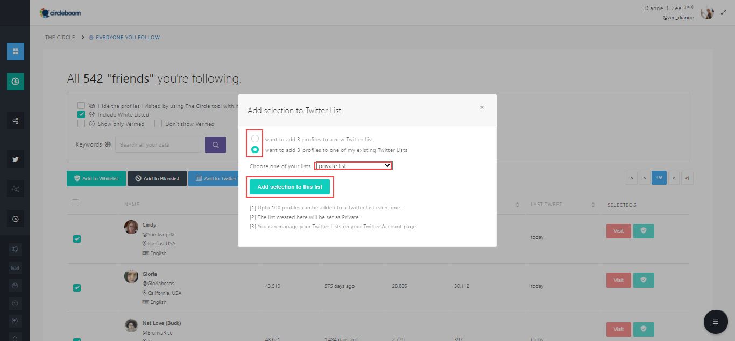Screen dimensions: 735x341
Task: Click EVERYONE YOU FOLLOW breadcrumb link
Action: click(128, 38)
